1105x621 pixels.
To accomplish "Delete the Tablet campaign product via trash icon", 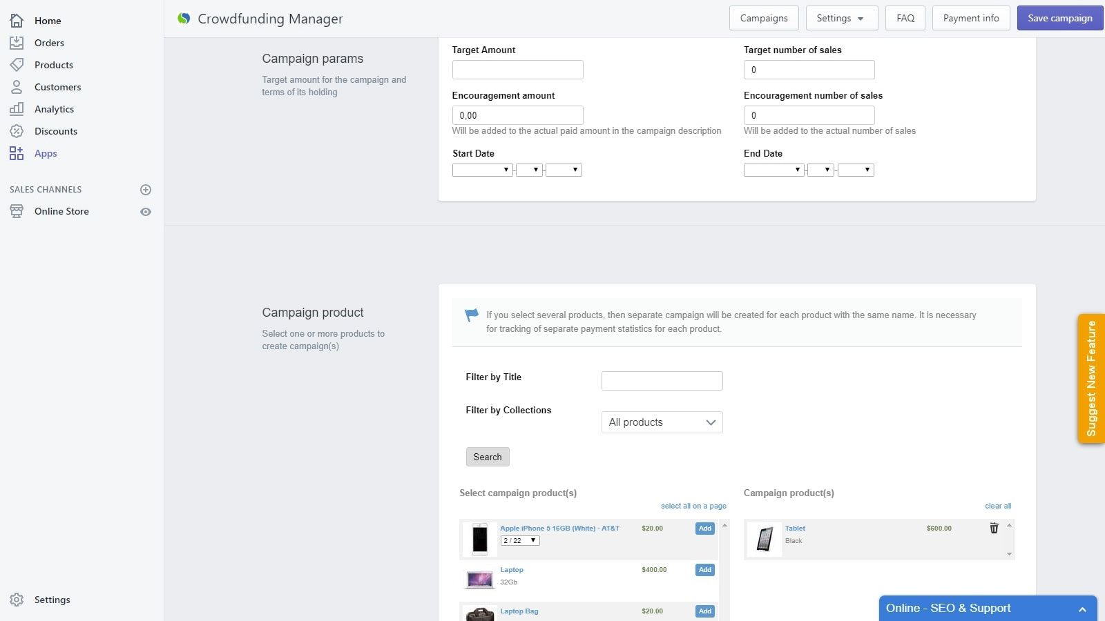I will pos(994,528).
